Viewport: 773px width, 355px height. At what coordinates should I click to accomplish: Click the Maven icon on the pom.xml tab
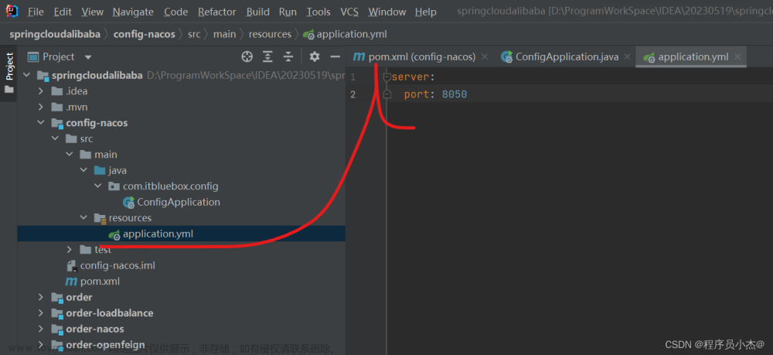coord(359,57)
